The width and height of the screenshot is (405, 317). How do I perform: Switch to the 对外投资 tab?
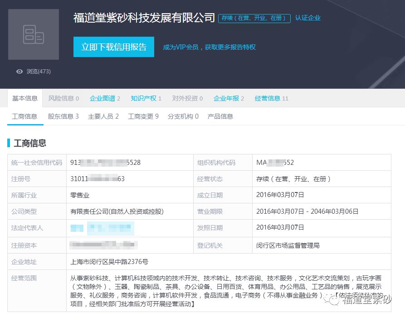[187, 98]
